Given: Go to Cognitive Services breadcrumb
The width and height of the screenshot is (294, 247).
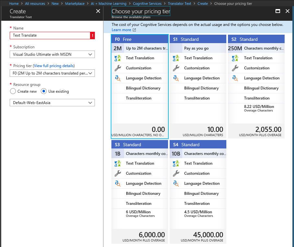Looking at the screenshot, I should click(x=147, y=4).
